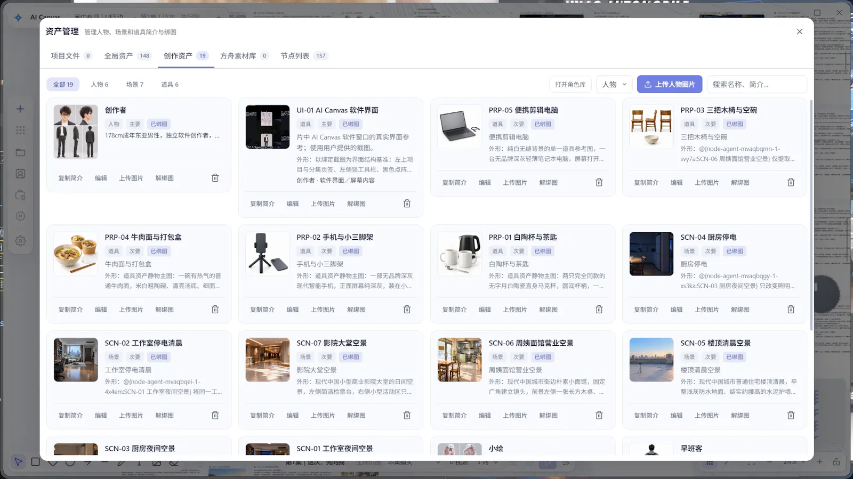Viewport: 853px width, 479px height.
Task: Click trash icon on PRP-02 手机与小三脚架
Action: [407, 309]
